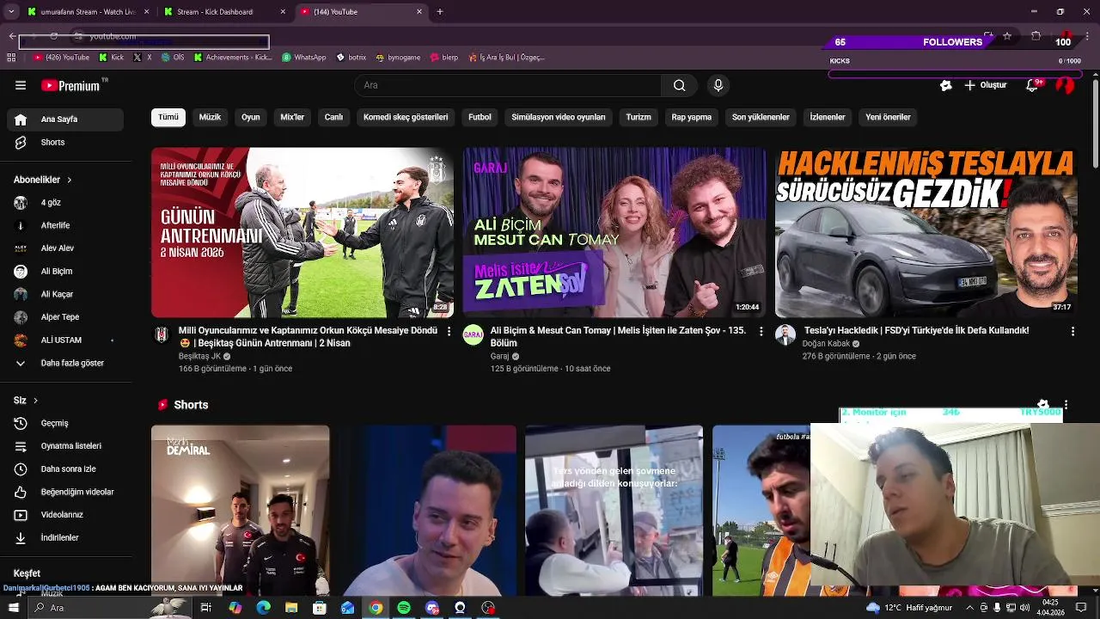Select the Futbol filter chip
Screen dimensions: 1100x619
point(480,117)
